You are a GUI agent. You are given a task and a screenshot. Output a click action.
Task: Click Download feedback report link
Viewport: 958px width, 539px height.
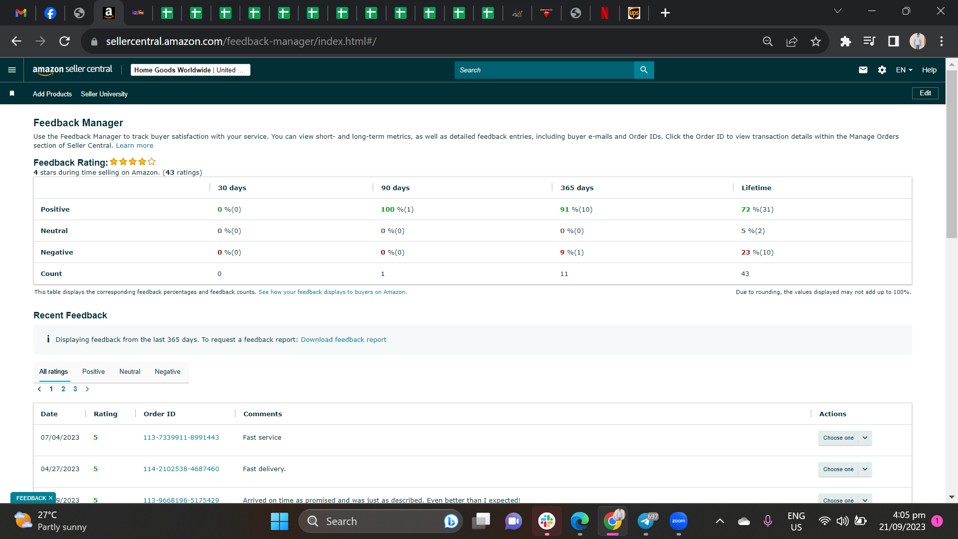coord(343,339)
